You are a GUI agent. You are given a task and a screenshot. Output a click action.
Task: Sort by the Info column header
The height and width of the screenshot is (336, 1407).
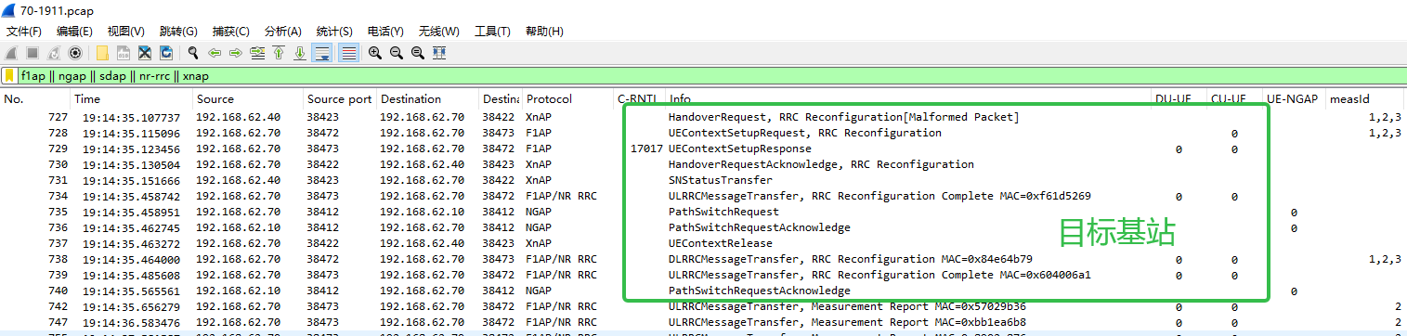908,99
